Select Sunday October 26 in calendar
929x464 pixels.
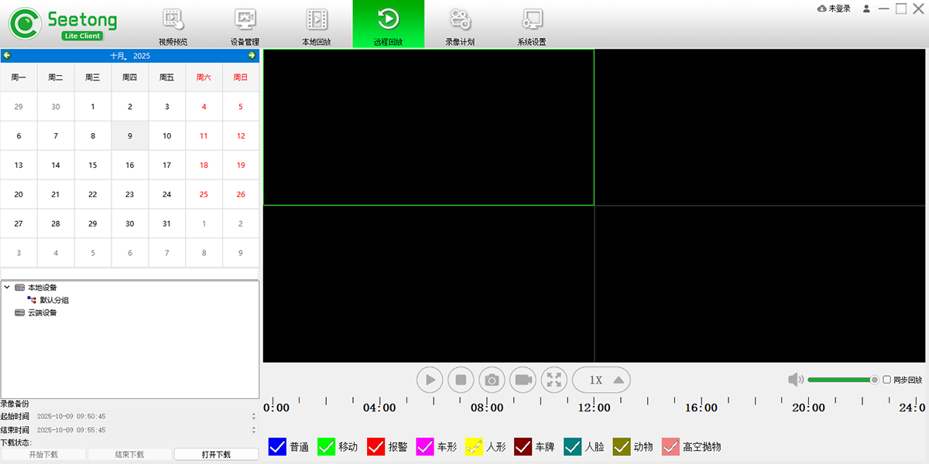[x=241, y=195]
